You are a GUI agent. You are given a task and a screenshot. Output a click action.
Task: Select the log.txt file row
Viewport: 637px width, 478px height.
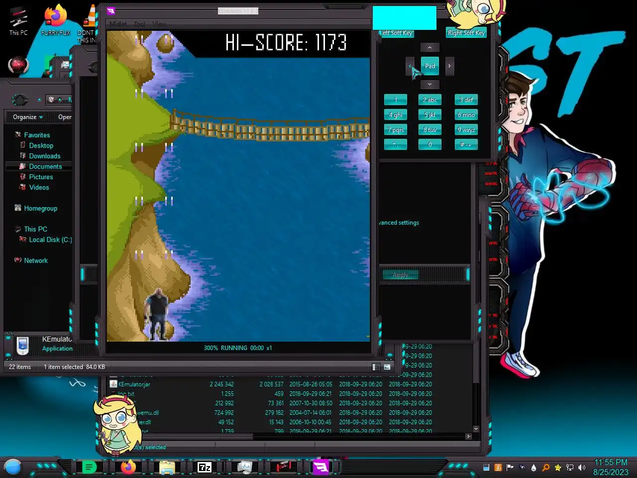[x=271, y=394]
